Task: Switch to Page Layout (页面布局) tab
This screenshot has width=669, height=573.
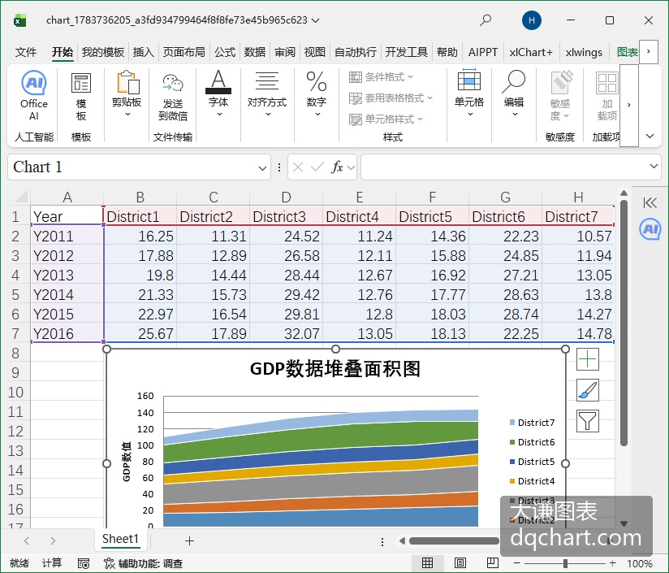Action: tap(183, 52)
